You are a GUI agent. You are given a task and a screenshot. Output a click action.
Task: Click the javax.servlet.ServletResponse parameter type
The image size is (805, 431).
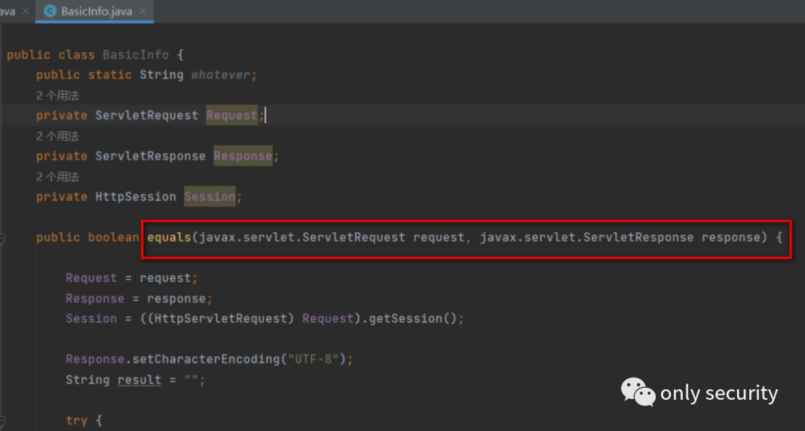pos(587,237)
